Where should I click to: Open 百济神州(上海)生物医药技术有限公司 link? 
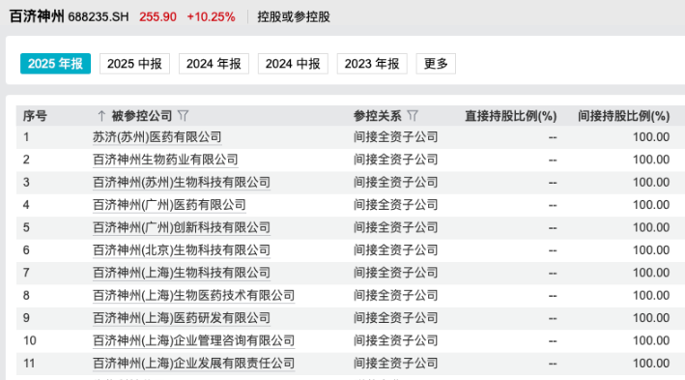(x=193, y=296)
